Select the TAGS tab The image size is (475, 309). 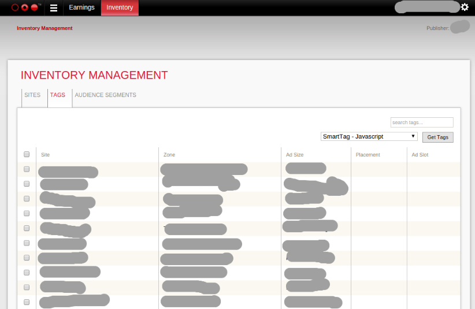(x=58, y=95)
